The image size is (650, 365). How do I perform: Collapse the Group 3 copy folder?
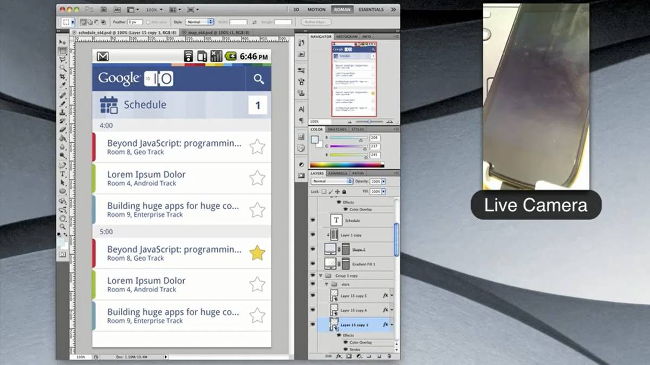pos(320,276)
